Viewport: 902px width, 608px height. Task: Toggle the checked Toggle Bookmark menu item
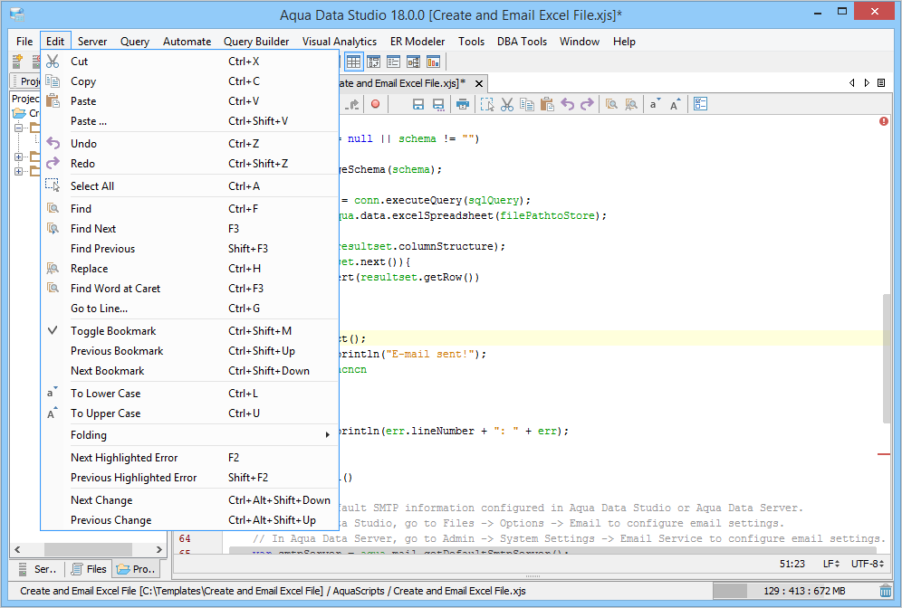[x=113, y=331]
